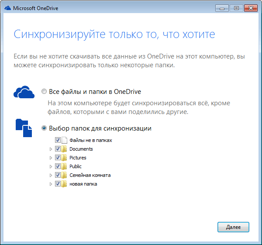Select the 'Documents' tree label

(81, 149)
